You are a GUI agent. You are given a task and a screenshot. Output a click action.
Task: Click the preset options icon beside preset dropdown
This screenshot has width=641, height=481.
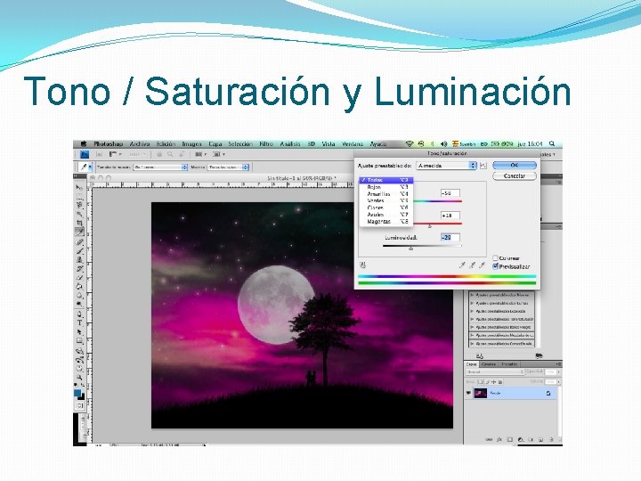click(x=483, y=166)
